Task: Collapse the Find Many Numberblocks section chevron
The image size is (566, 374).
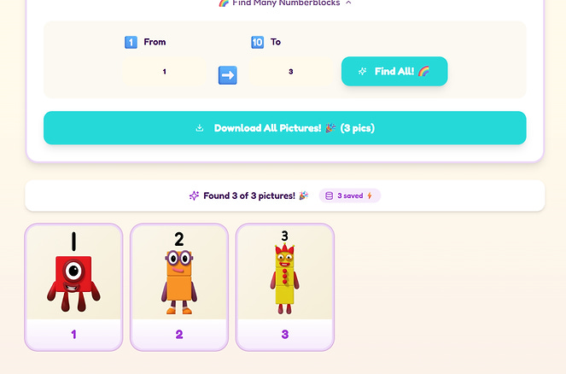Action: [348, 3]
